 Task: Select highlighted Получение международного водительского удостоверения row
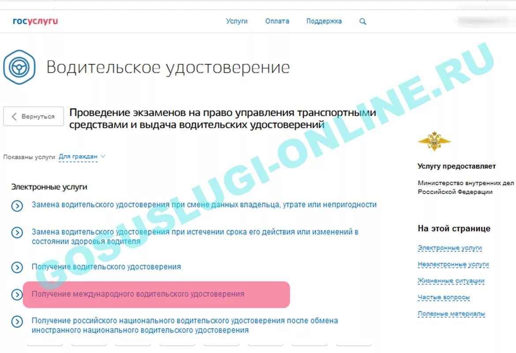pos(137,293)
